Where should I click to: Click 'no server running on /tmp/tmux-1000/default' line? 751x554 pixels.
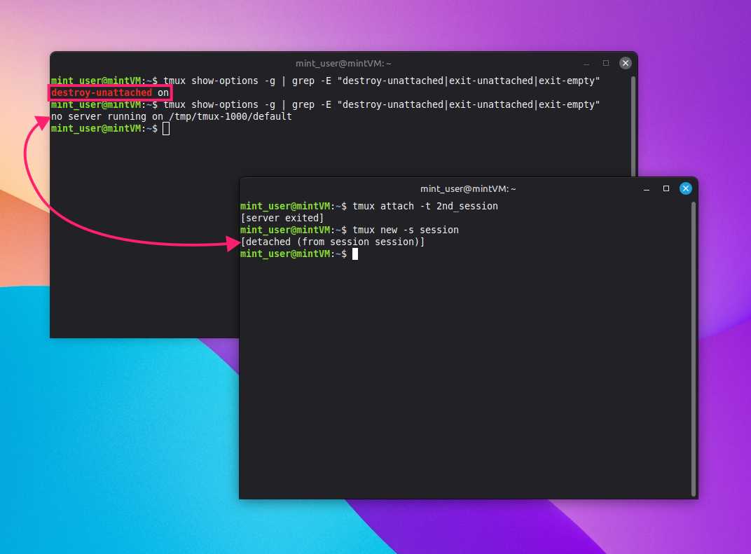pos(172,116)
